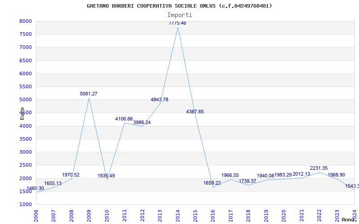
Task: Click the data label 4387.85
Action: coord(195,112)
